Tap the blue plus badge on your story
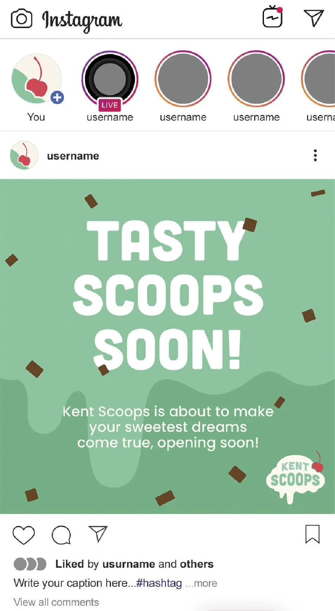Viewport: 335px width, 611px height. [x=57, y=97]
